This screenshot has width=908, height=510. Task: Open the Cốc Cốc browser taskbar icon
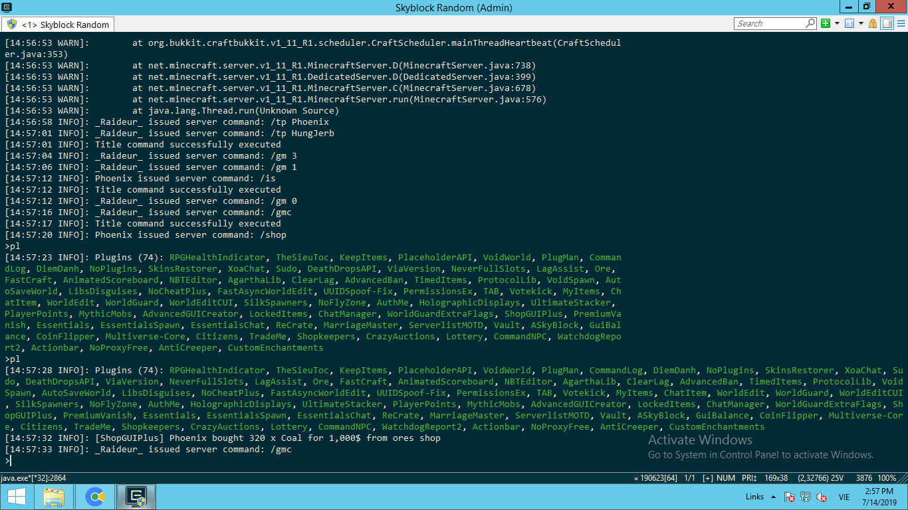point(95,497)
